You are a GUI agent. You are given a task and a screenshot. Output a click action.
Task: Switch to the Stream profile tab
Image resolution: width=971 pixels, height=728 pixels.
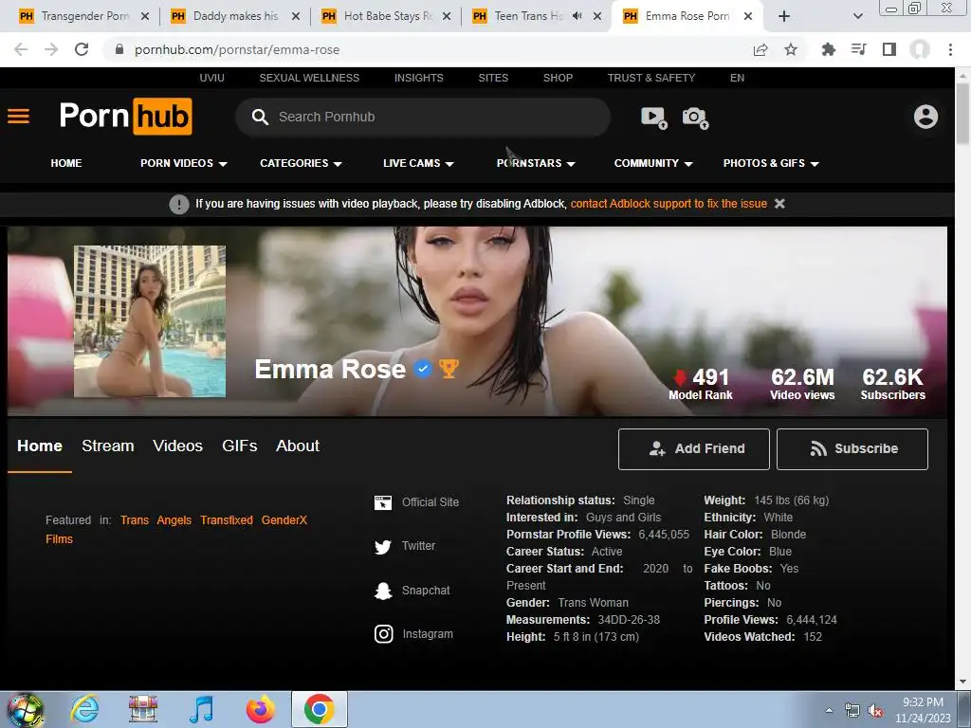pyautogui.click(x=108, y=446)
